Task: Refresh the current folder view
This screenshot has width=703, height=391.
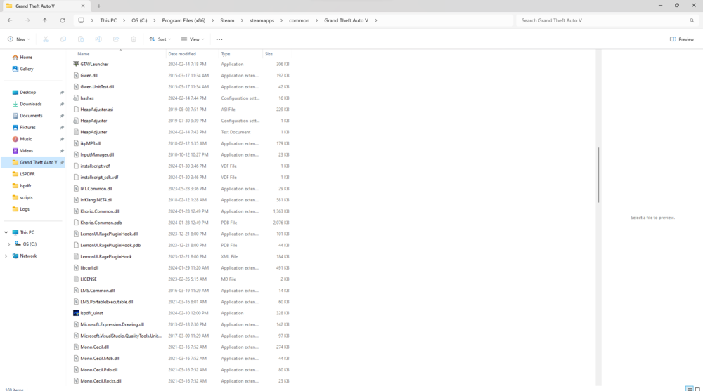Action: (x=63, y=20)
